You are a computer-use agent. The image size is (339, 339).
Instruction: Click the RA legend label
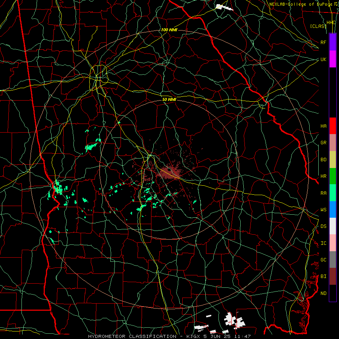tap(324, 193)
